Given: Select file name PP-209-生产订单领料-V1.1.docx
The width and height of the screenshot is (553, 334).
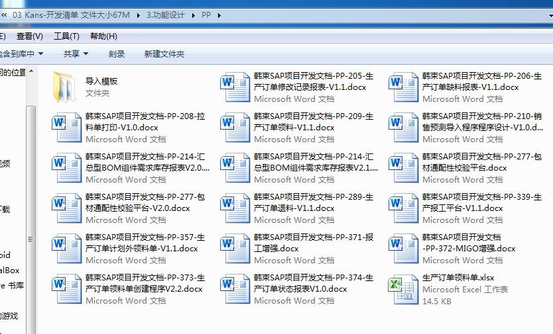Looking at the screenshot, I should click(314, 122).
